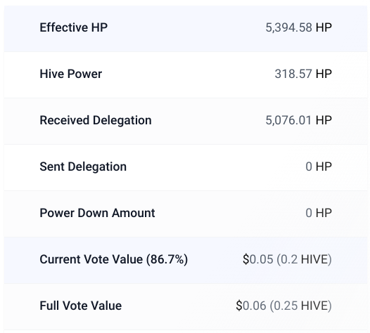The height and width of the screenshot is (333, 370).
Task: Select the 5,394.58 HP value
Action: click(x=299, y=27)
